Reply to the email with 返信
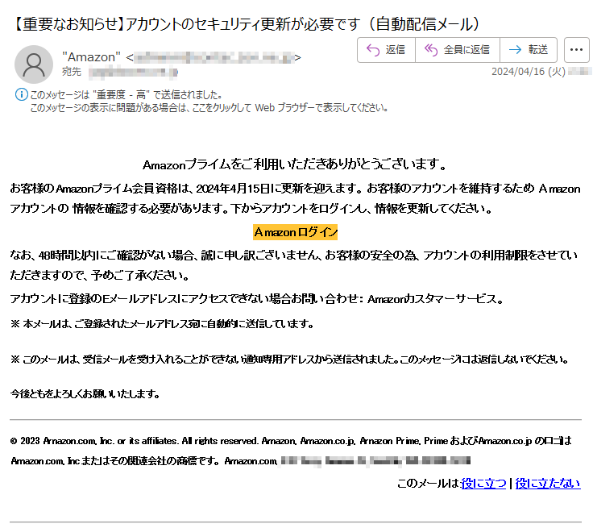Image resolution: width=593 pixels, height=528 pixels. pos(386,50)
